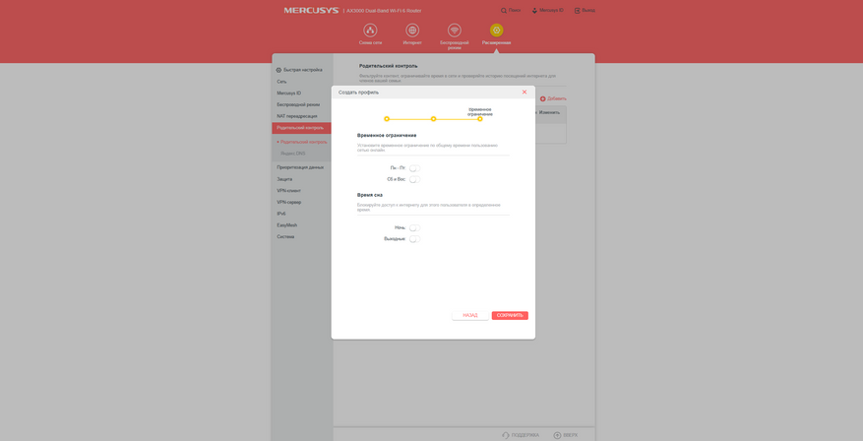Screen dimensions: 863x441
Task: Click the Добавить plus icon
Action: (542, 98)
